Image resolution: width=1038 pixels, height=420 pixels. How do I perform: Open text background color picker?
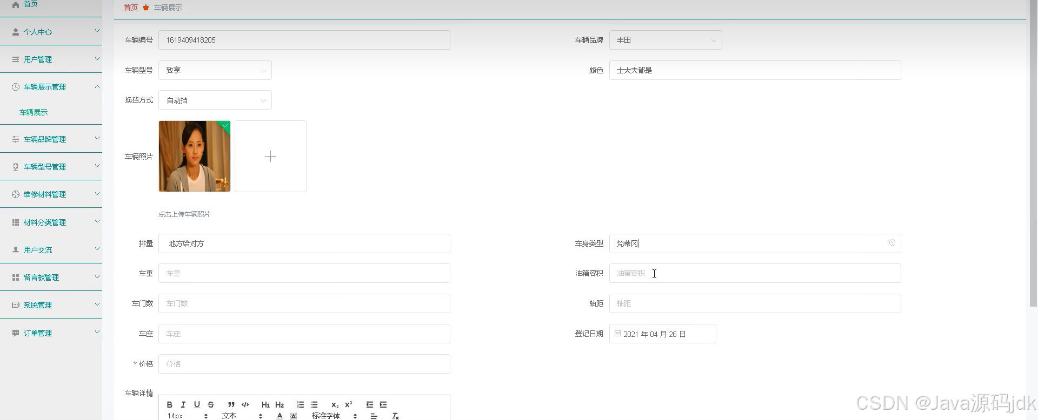(294, 416)
